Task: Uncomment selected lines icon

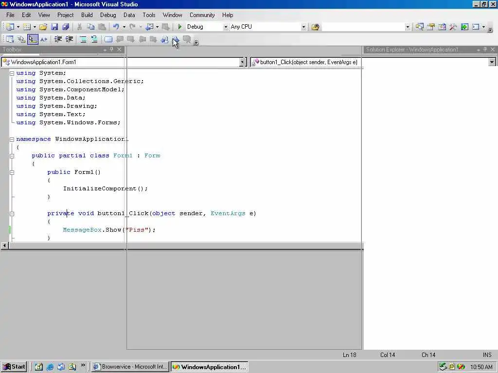Action: coord(94,39)
